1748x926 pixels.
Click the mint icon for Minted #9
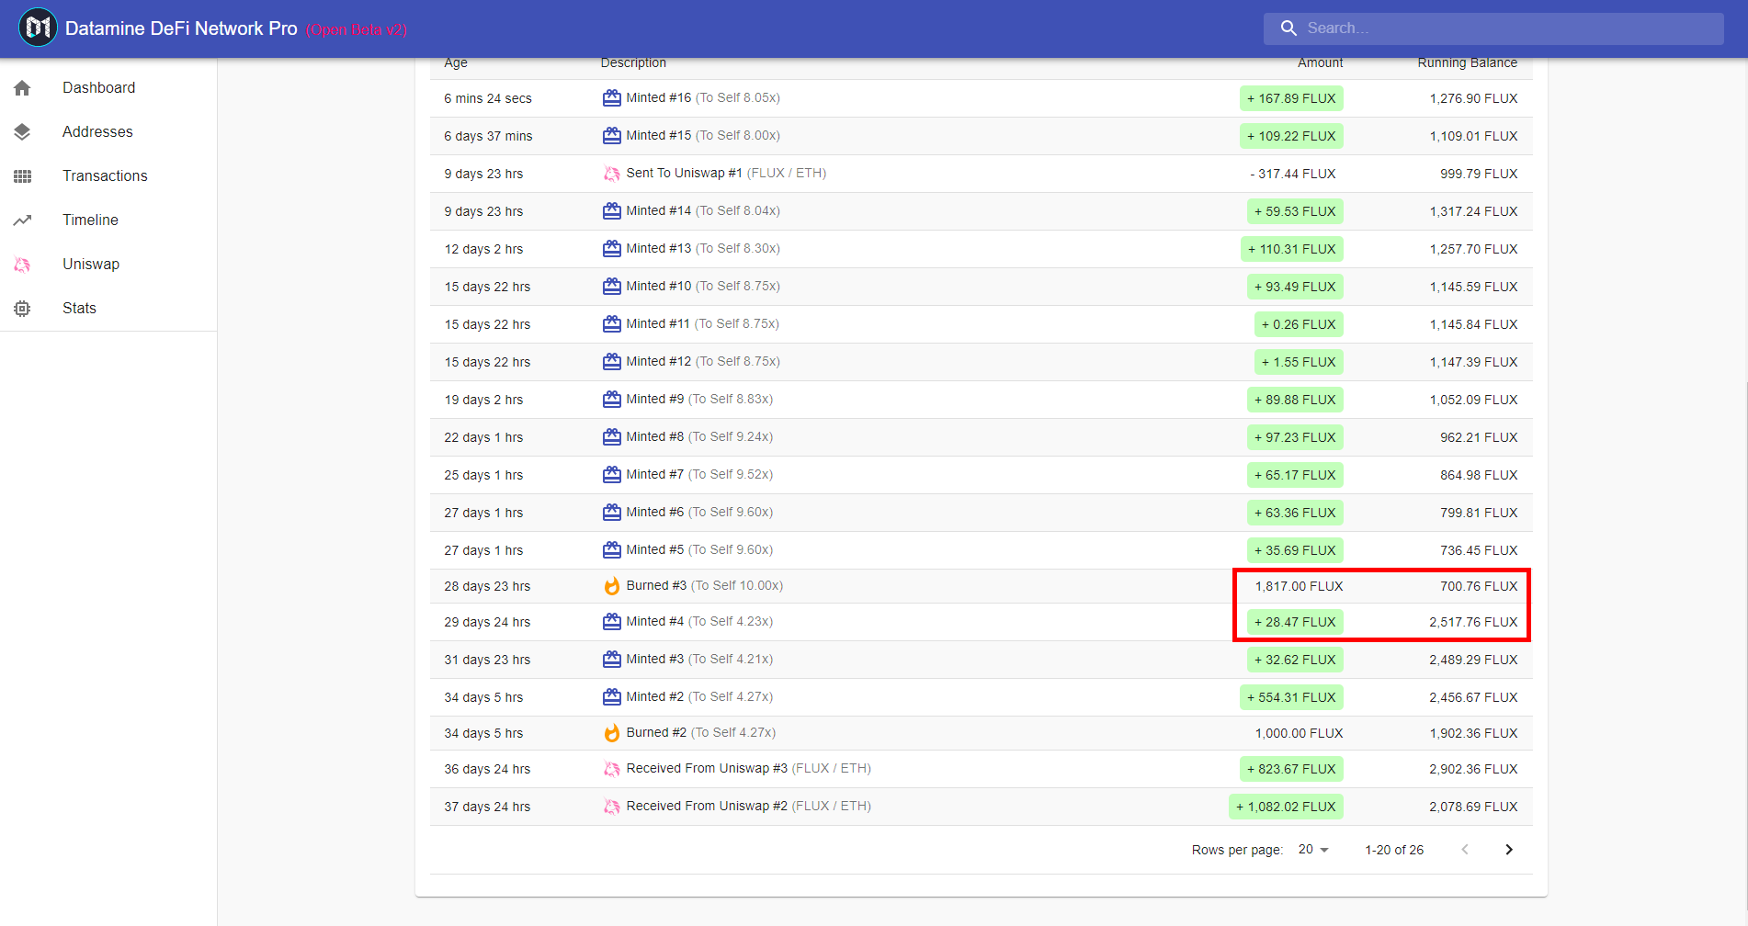tap(611, 400)
